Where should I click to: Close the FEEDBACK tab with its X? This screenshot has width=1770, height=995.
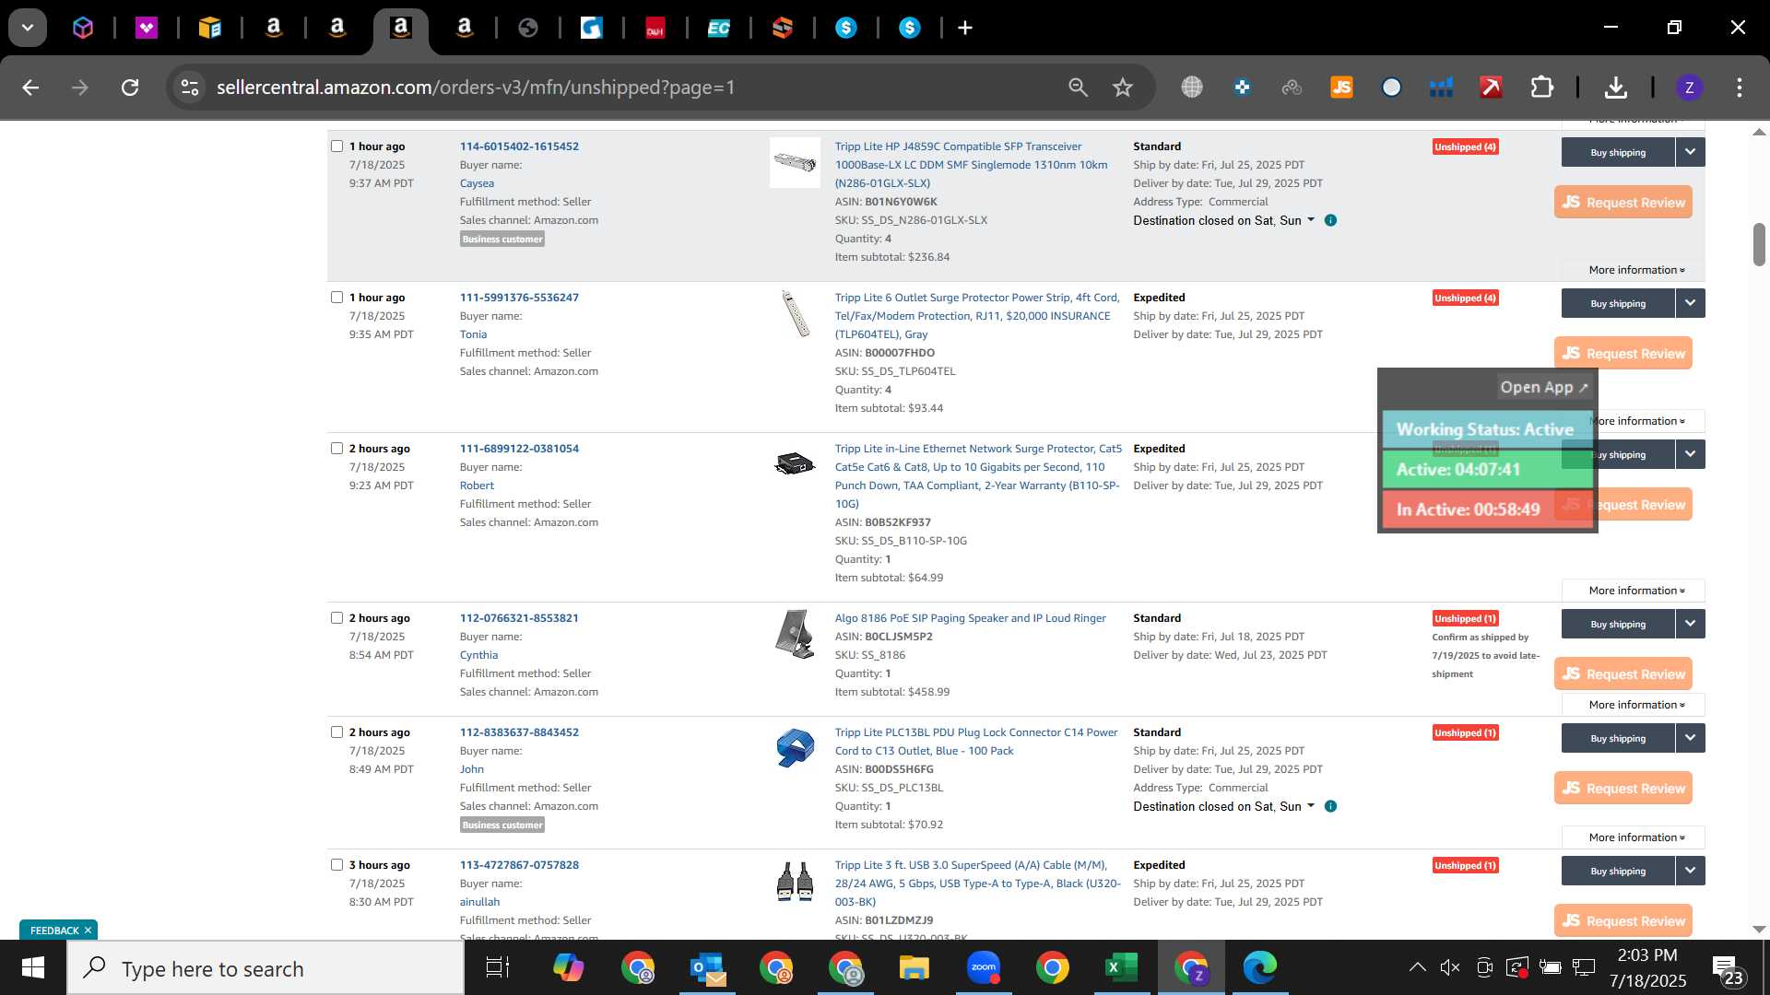pos(88,931)
